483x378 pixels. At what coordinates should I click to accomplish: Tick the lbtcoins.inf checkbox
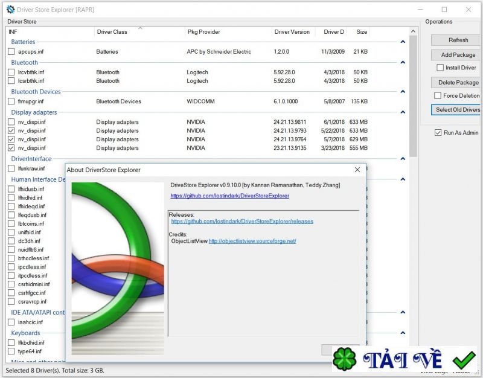click(11, 223)
